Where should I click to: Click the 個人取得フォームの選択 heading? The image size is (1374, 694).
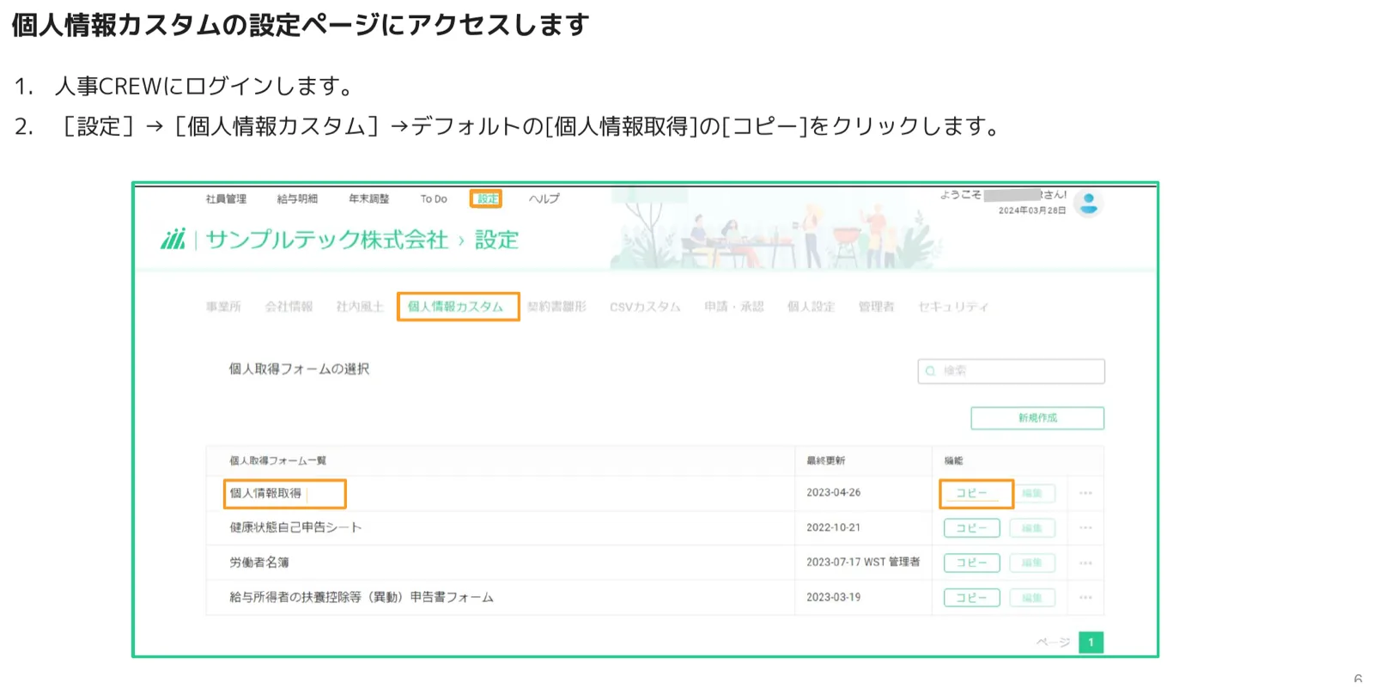tap(299, 369)
